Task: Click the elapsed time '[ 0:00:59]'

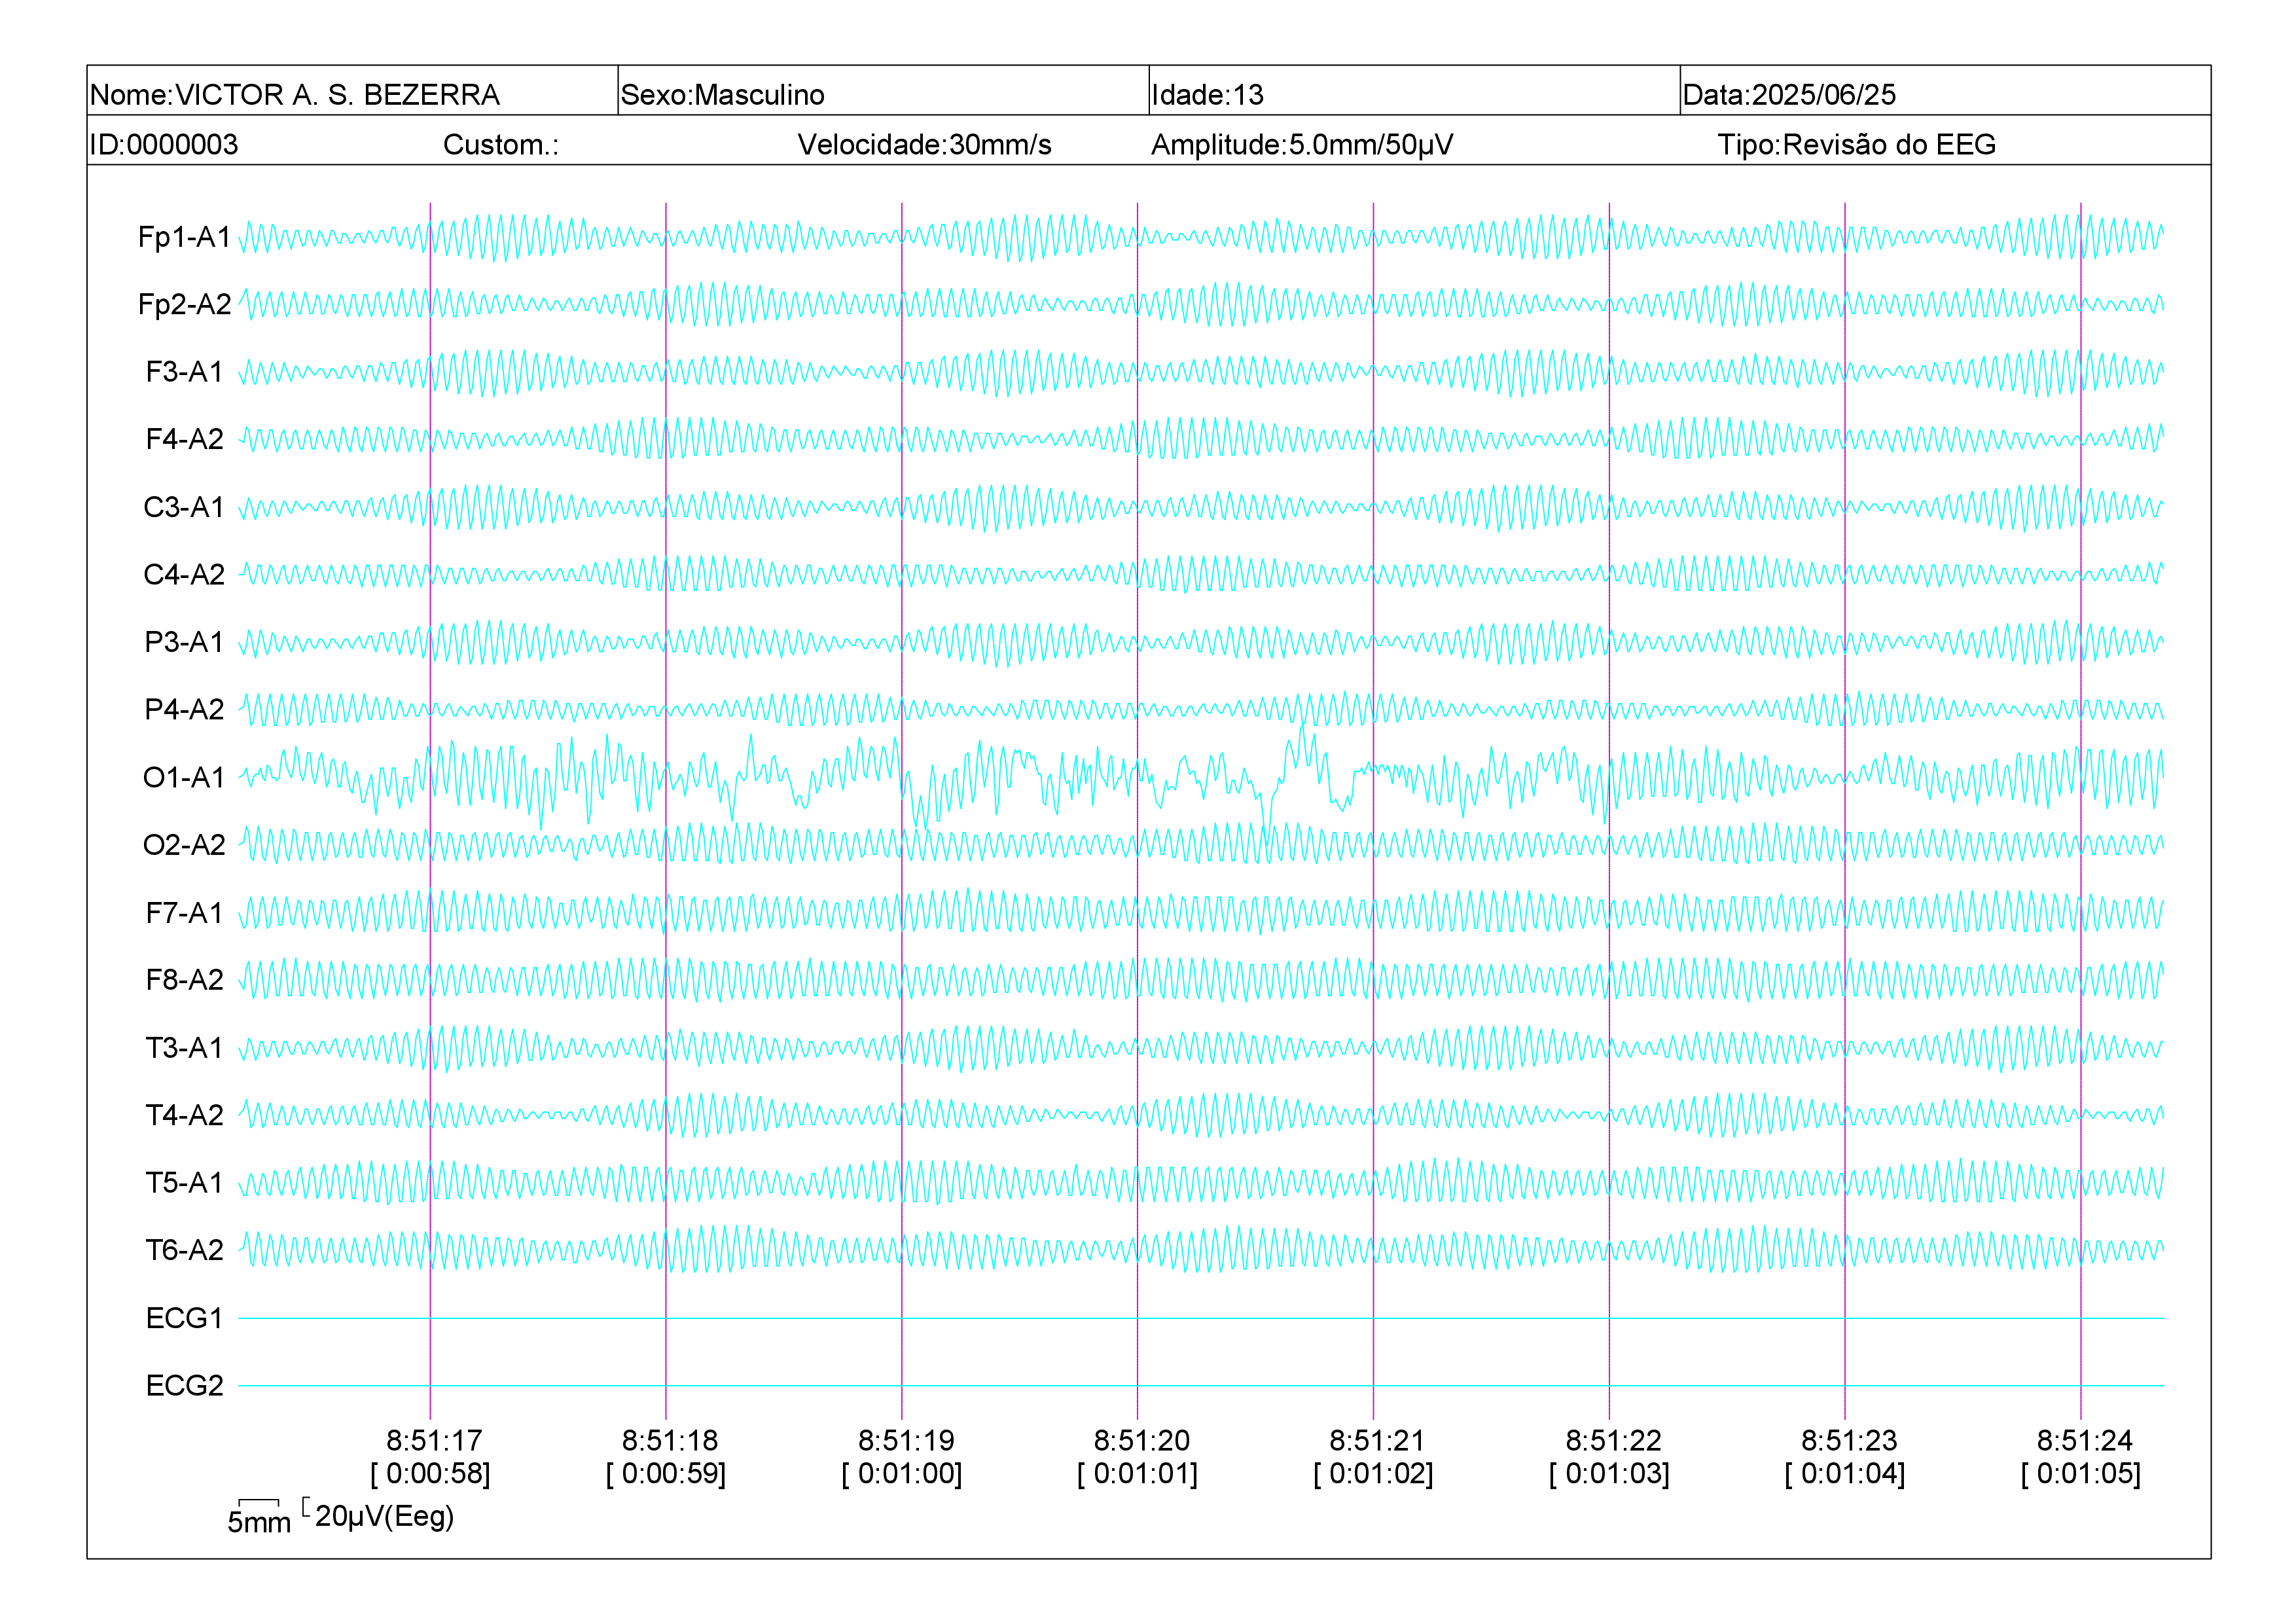Action: 666,1474
